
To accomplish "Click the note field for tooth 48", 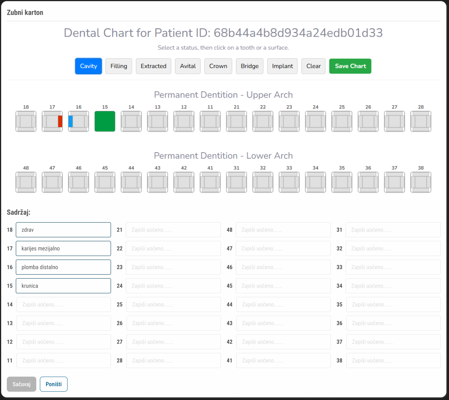I will (x=283, y=230).
